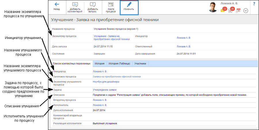Open Заявка на приобретение офисной техники process link

[x=117, y=77]
